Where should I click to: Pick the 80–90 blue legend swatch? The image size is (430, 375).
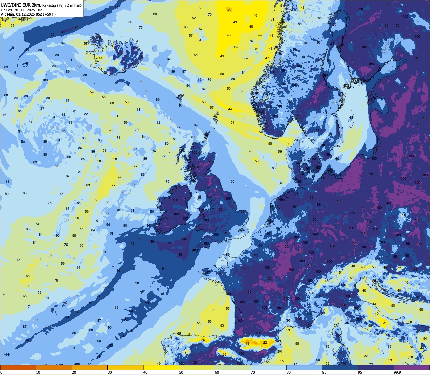pos(304,368)
